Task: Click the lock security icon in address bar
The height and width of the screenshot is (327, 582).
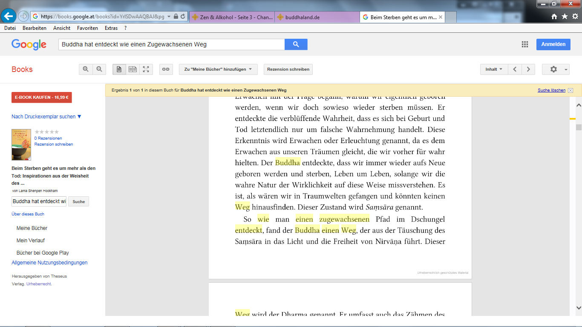Action: point(176,17)
